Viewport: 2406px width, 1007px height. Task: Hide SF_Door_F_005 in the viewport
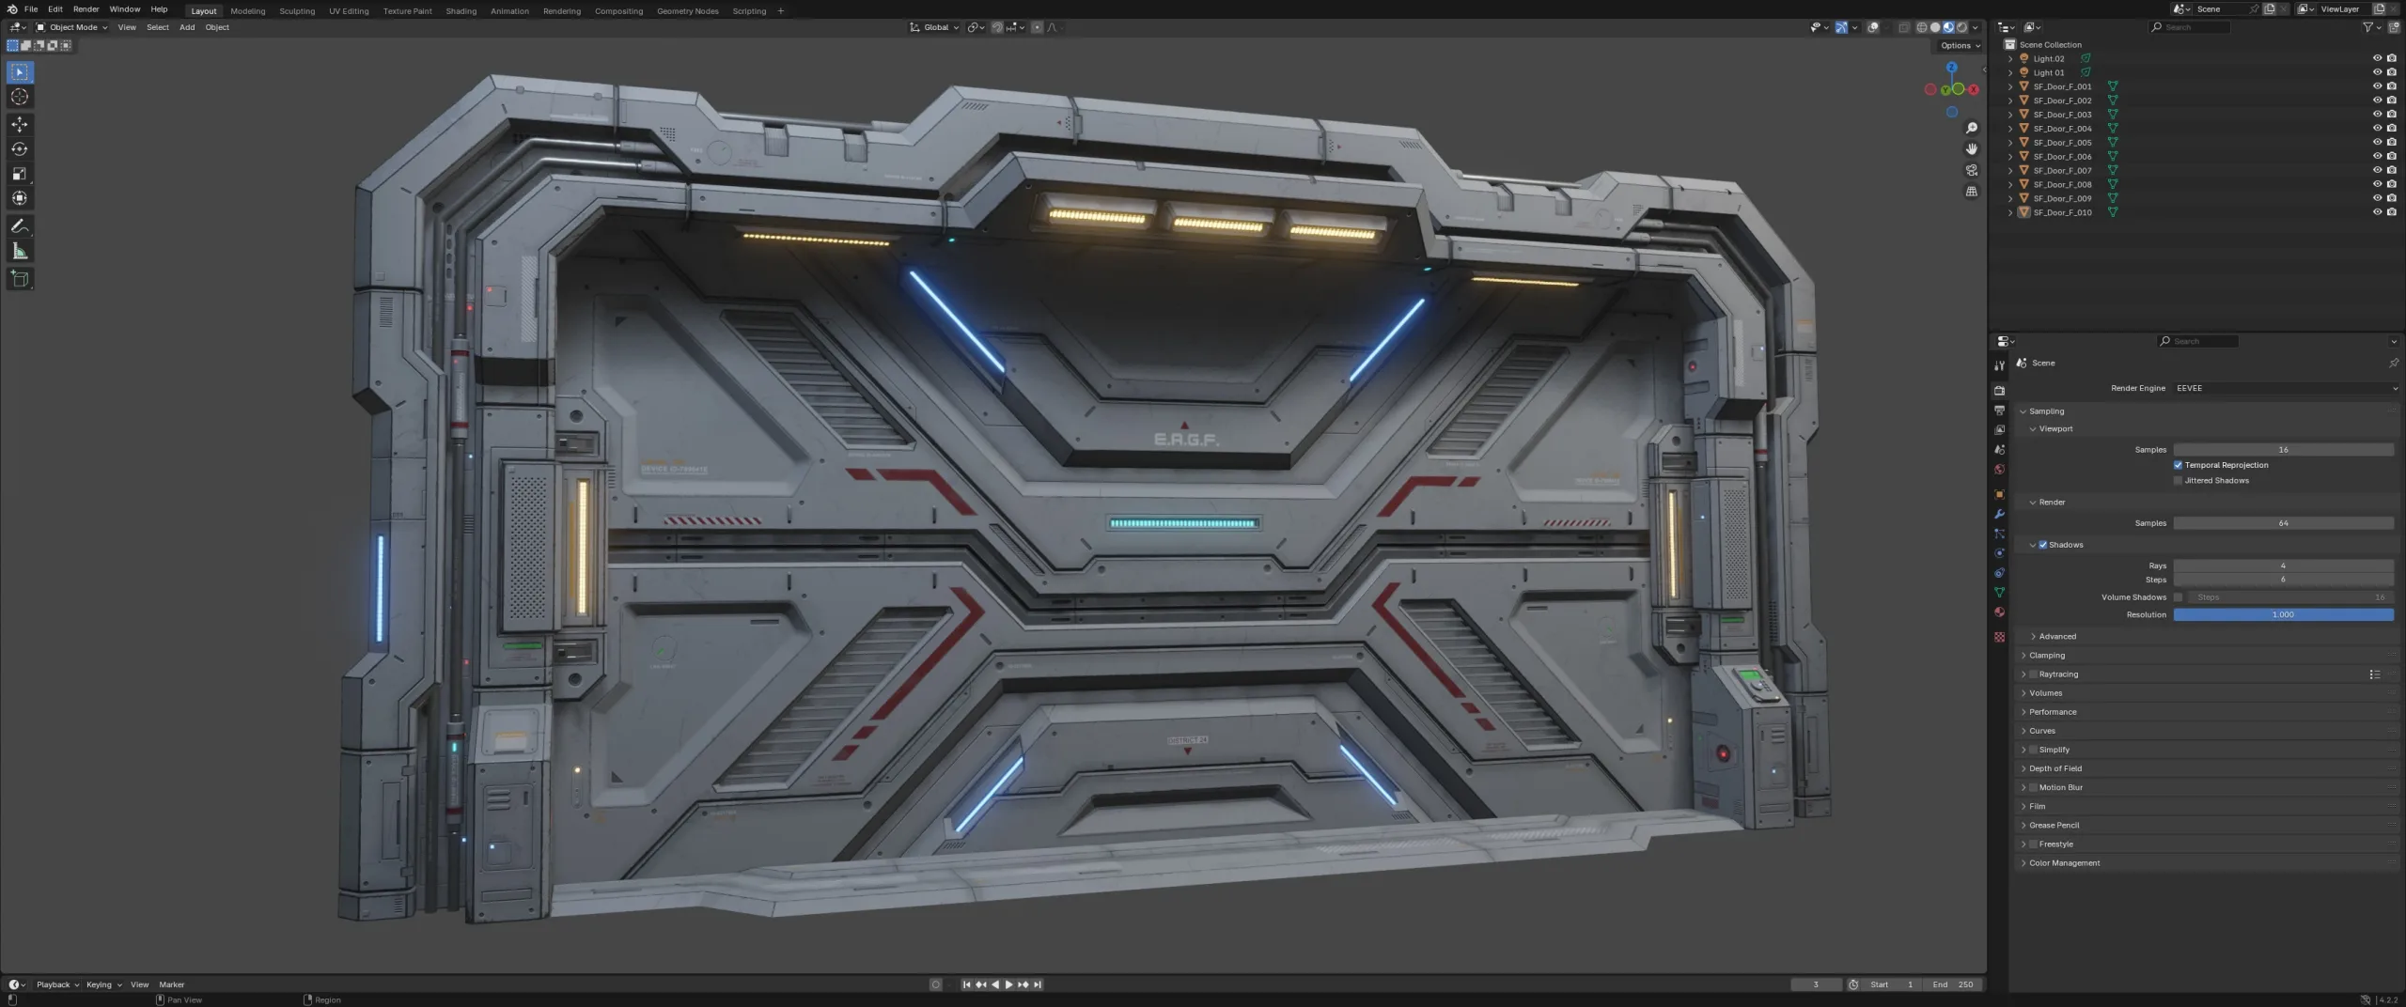(x=2377, y=142)
